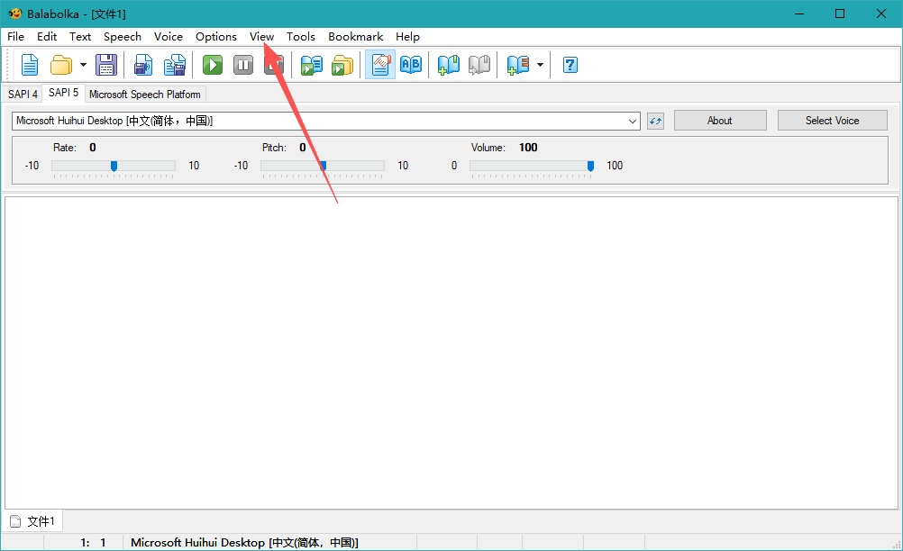The width and height of the screenshot is (903, 551).
Task: Open the Voice menu
Action: pos(169,37)
